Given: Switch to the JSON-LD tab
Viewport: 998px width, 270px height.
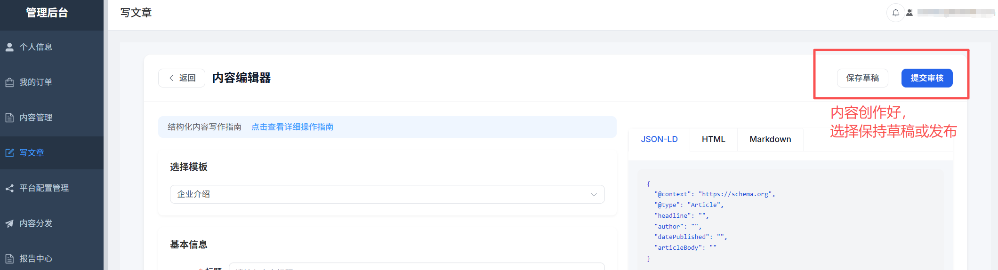Looking at the screenshot, I should [x=659, y=139].
